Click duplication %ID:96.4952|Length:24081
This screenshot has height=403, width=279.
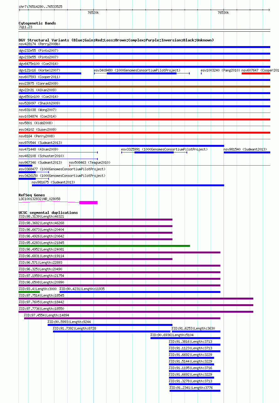pyautogui.click(x=41, y=249)
